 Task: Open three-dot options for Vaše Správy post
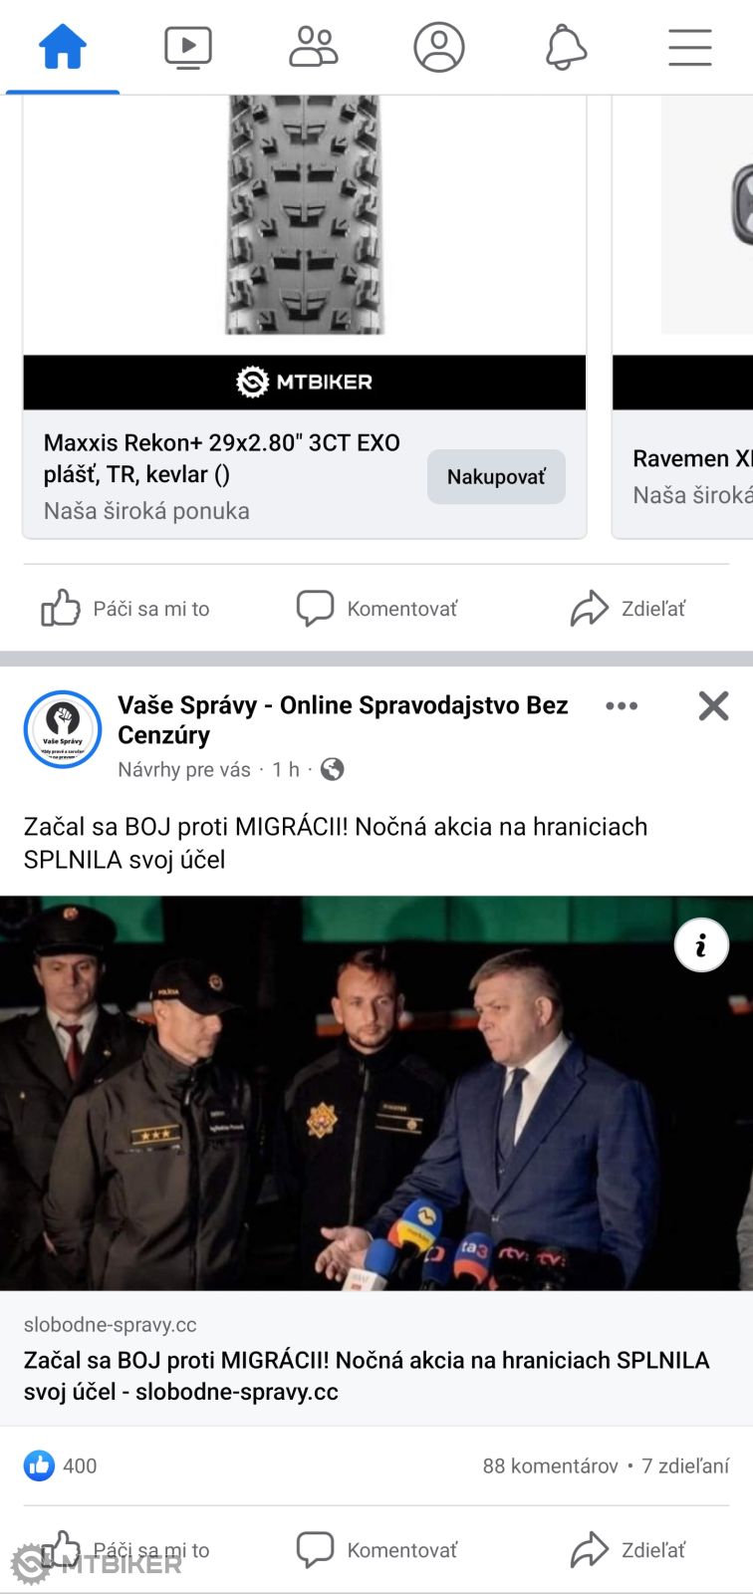622,705
